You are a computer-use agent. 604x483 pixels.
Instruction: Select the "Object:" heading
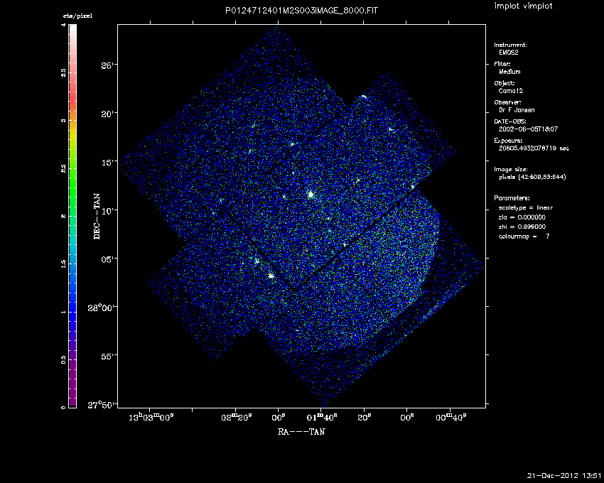(505, 83)
